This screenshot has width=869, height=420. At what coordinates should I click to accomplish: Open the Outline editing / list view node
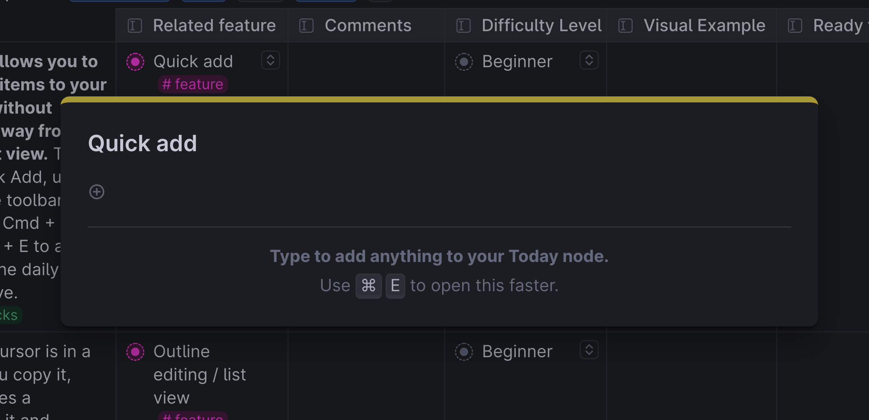(x=200, y=374)
